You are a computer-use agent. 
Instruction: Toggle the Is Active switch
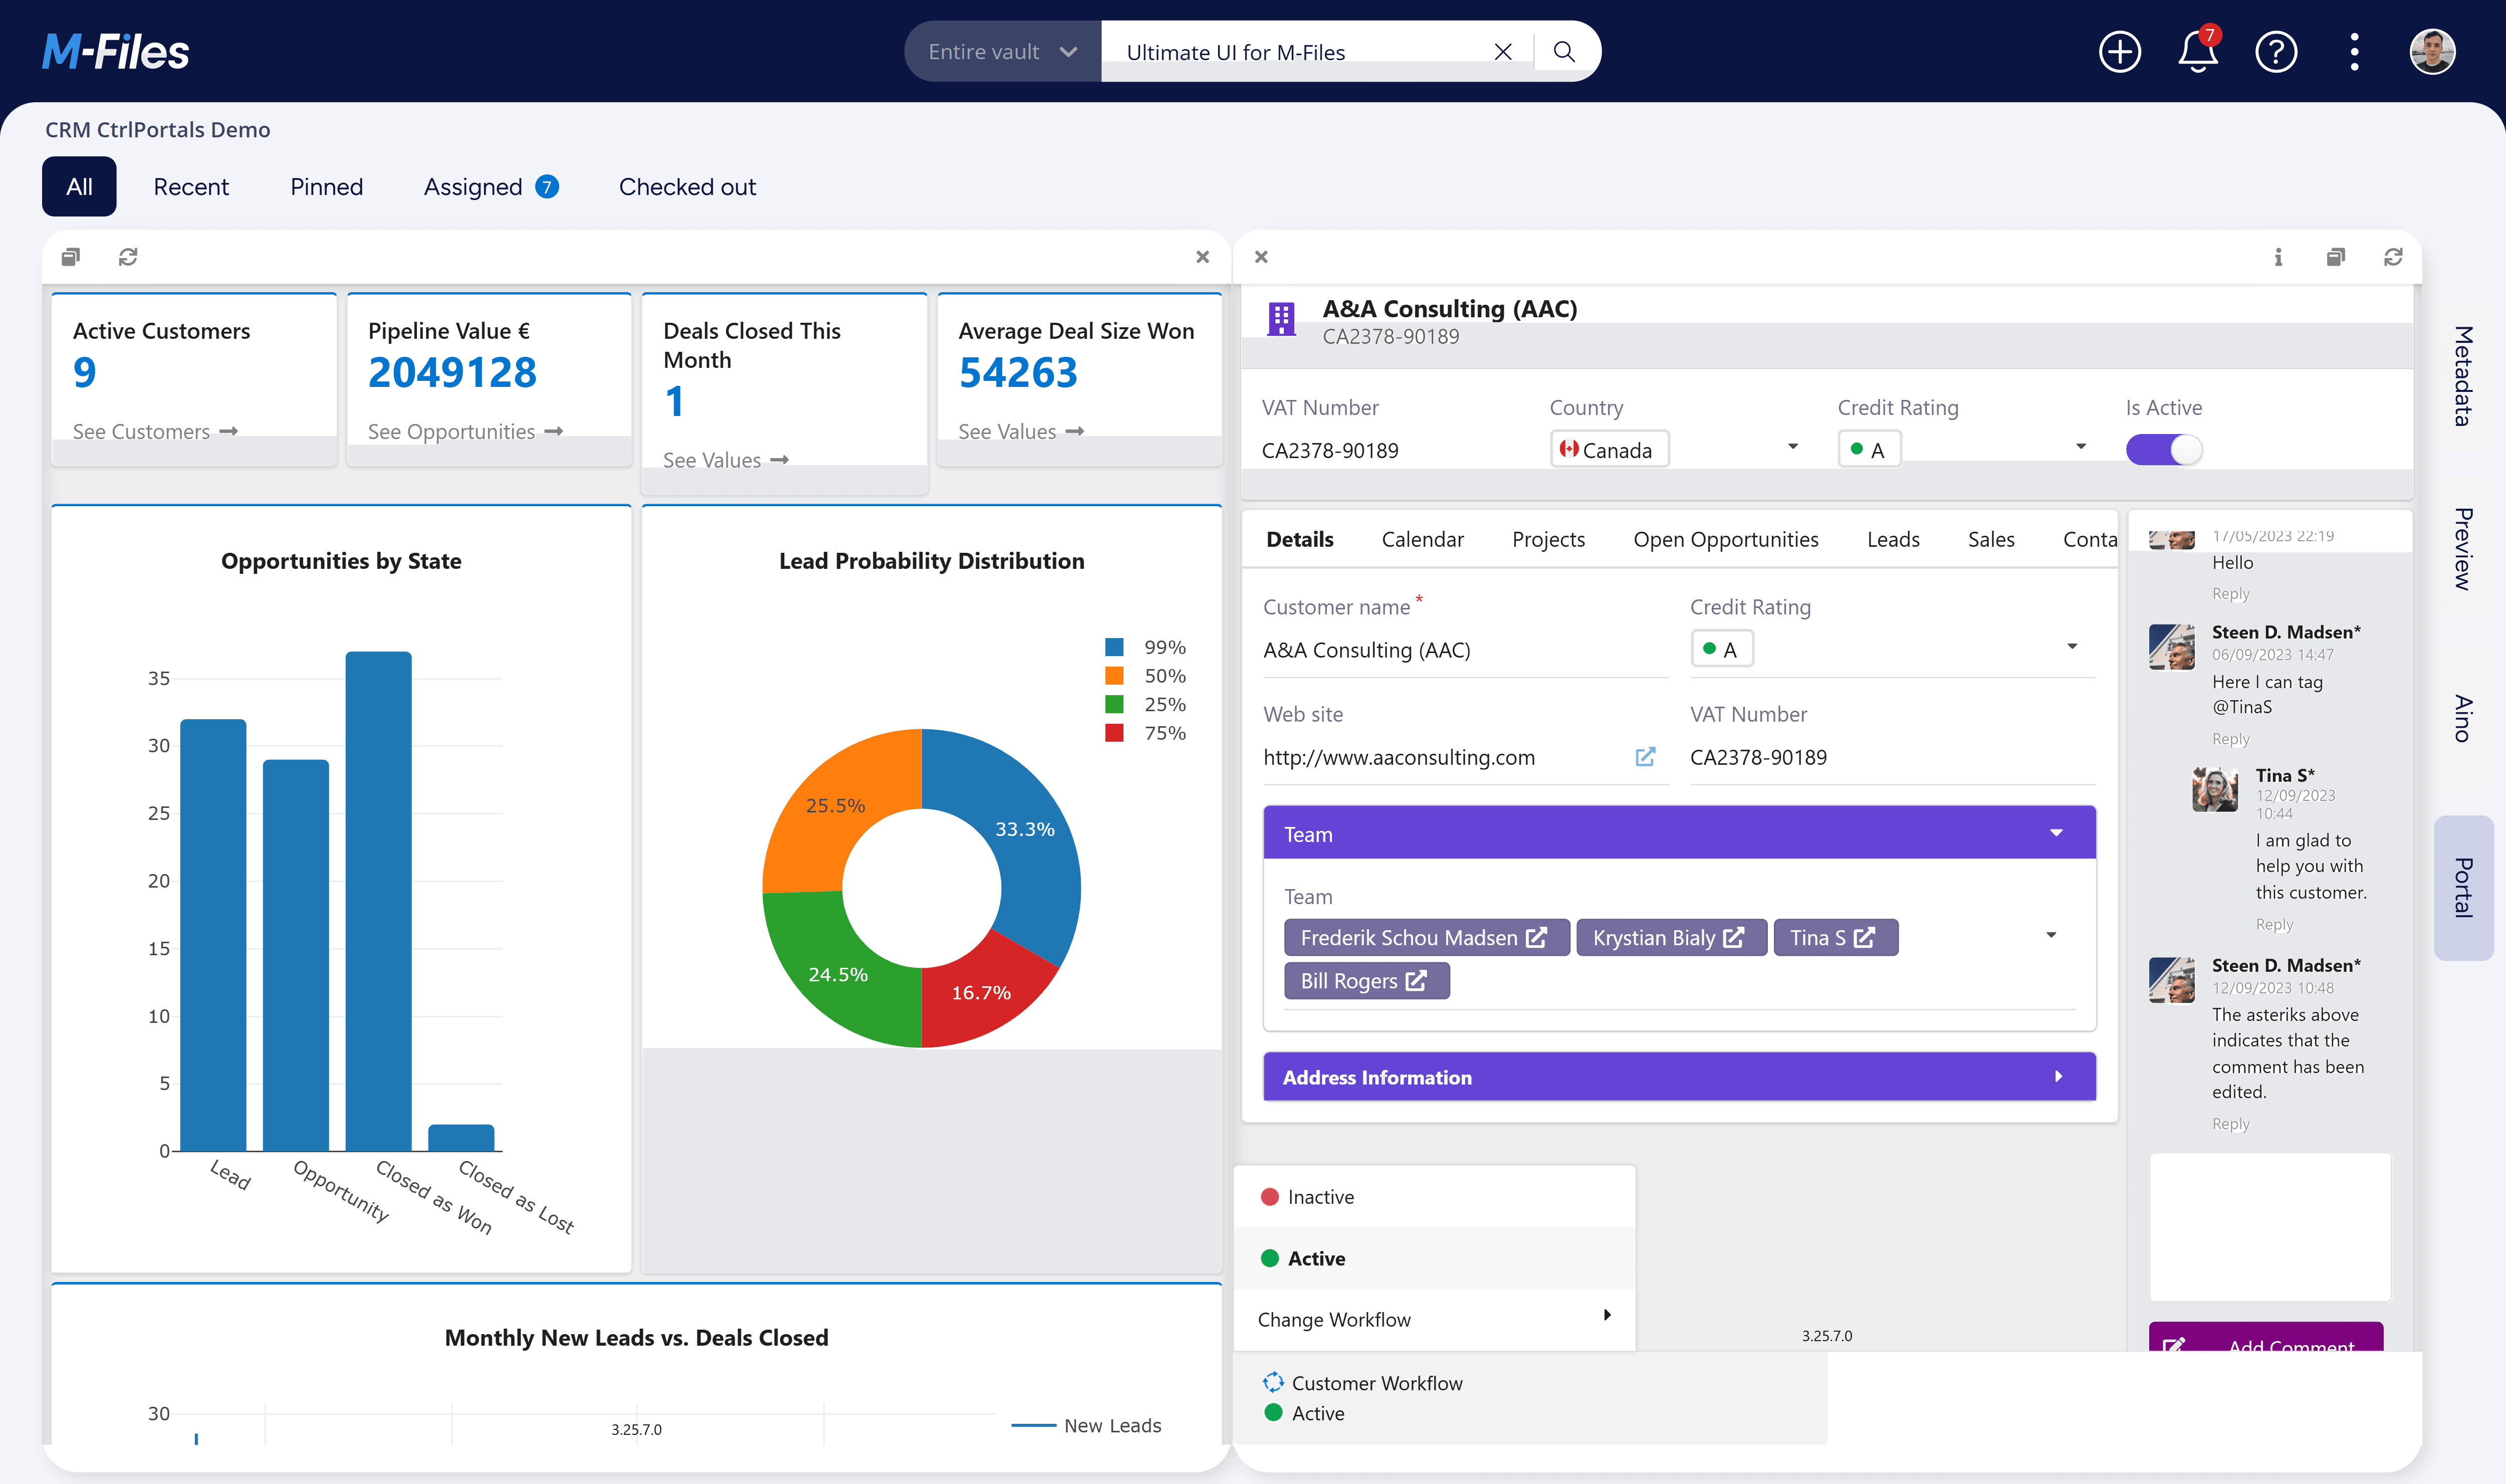[2163, 450]
